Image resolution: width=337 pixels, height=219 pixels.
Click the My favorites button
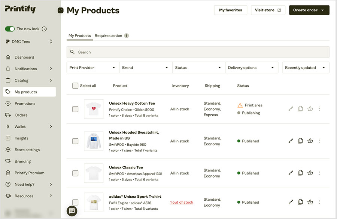point(231,10)
